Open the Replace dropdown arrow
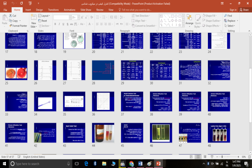 point(238,20)
